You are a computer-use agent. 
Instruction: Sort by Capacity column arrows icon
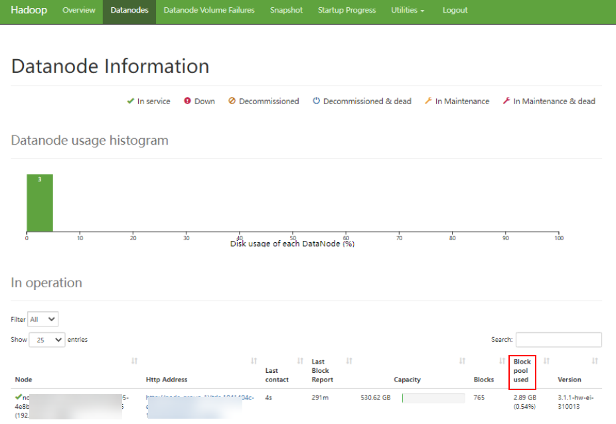[462, 361]
